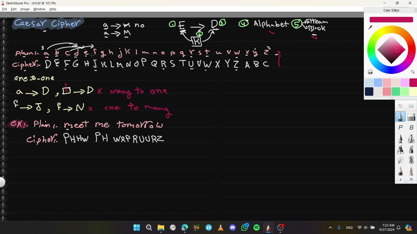The width and height of the screenshot is (417, 234).
Task: Open the notifications bell
Action: pyautogui.click(x=398, y=227)
